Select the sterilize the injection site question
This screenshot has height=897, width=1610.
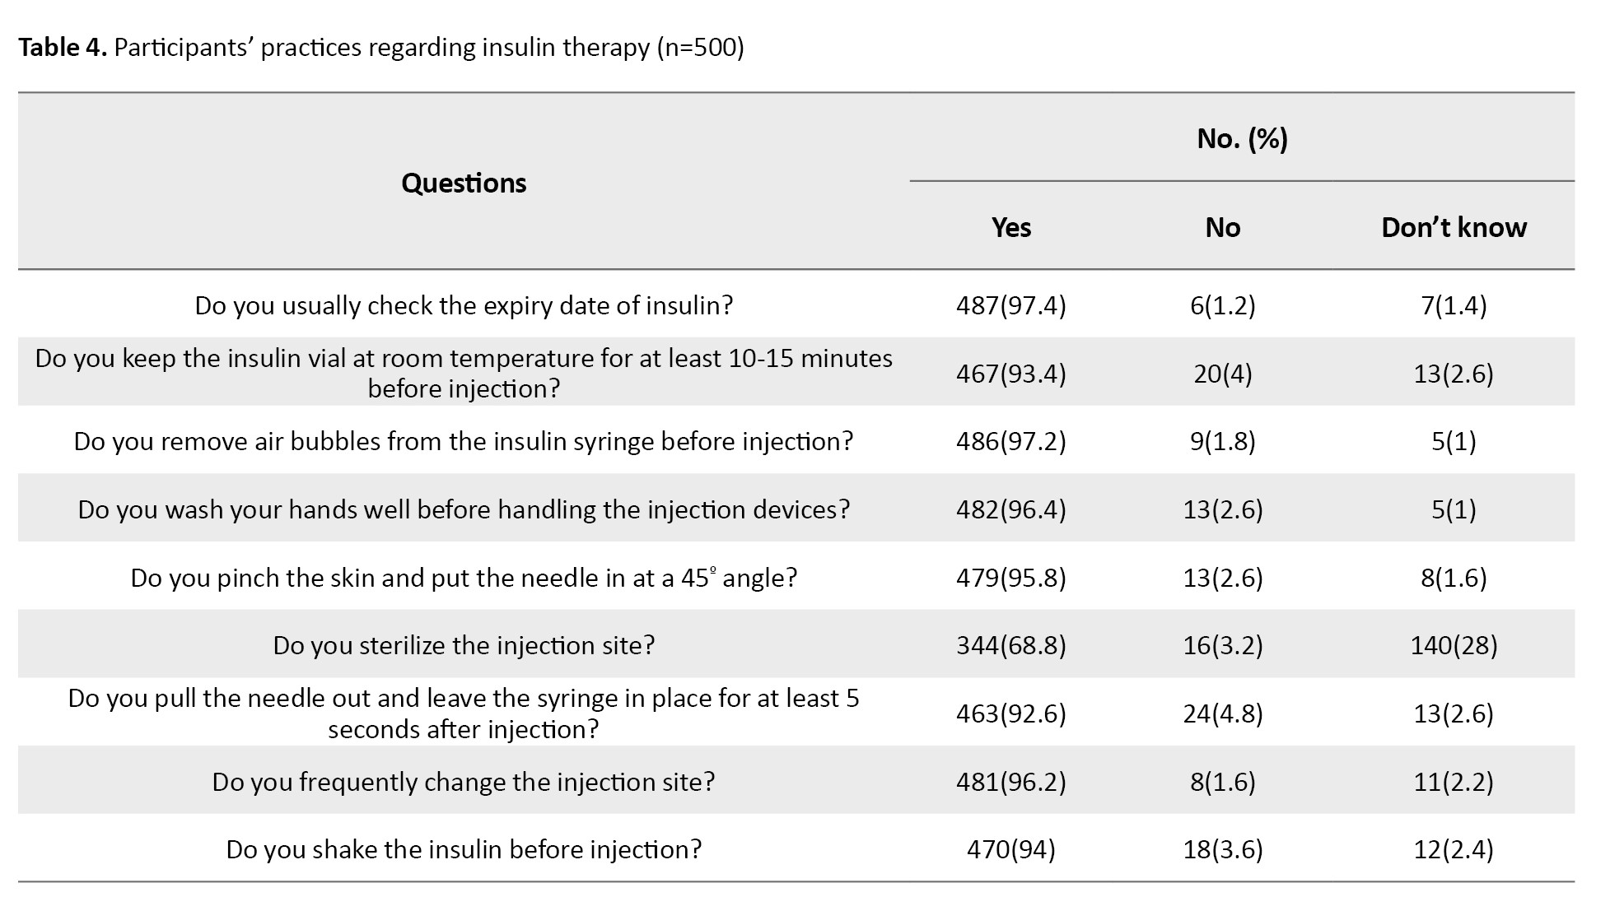(464, 645)
